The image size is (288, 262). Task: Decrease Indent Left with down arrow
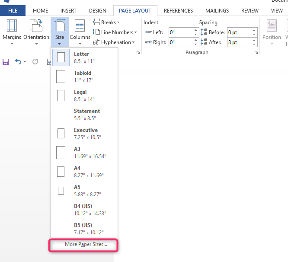tap(195, 34)
